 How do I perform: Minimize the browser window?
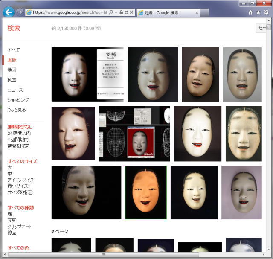(244, 3)
